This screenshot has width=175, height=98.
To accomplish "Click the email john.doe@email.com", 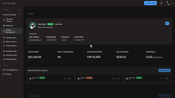I will [x=35, y=40].
